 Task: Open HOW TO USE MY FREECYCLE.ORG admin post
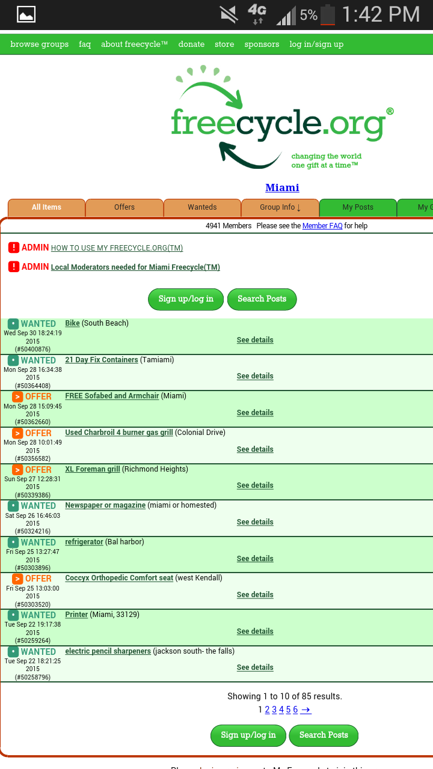coord(117,248)
